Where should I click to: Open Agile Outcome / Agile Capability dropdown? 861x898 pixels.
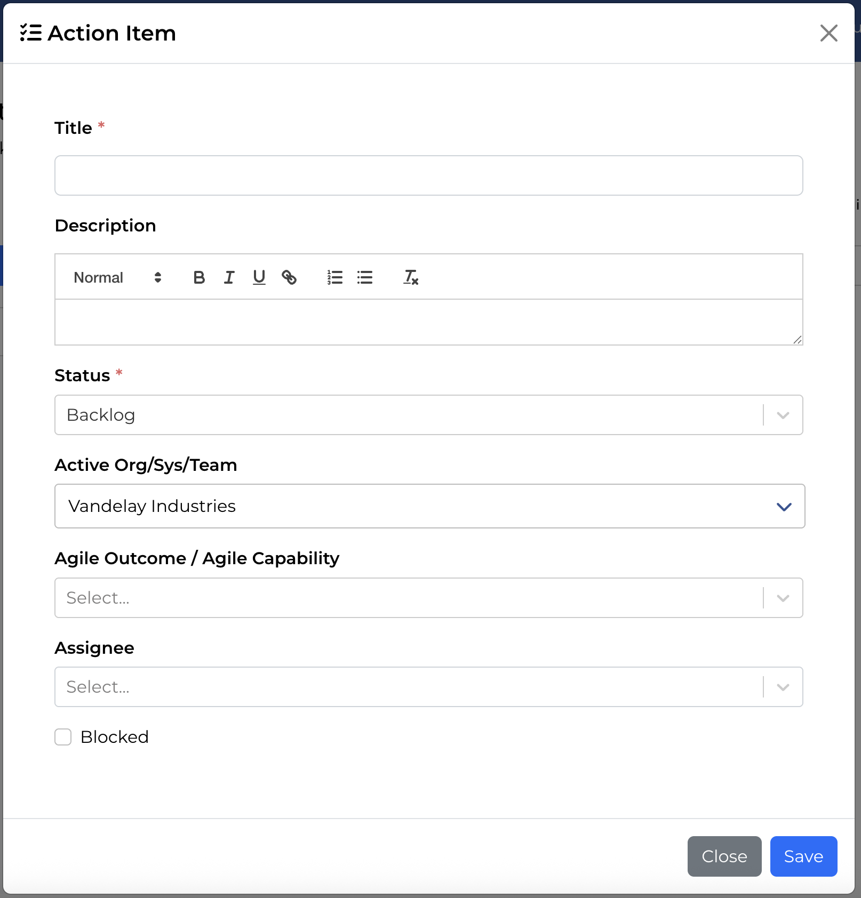click(x=428, y=598)
